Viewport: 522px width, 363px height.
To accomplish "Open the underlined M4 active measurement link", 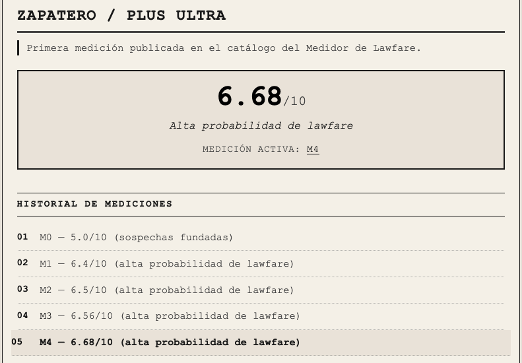I will click(313, 149).
